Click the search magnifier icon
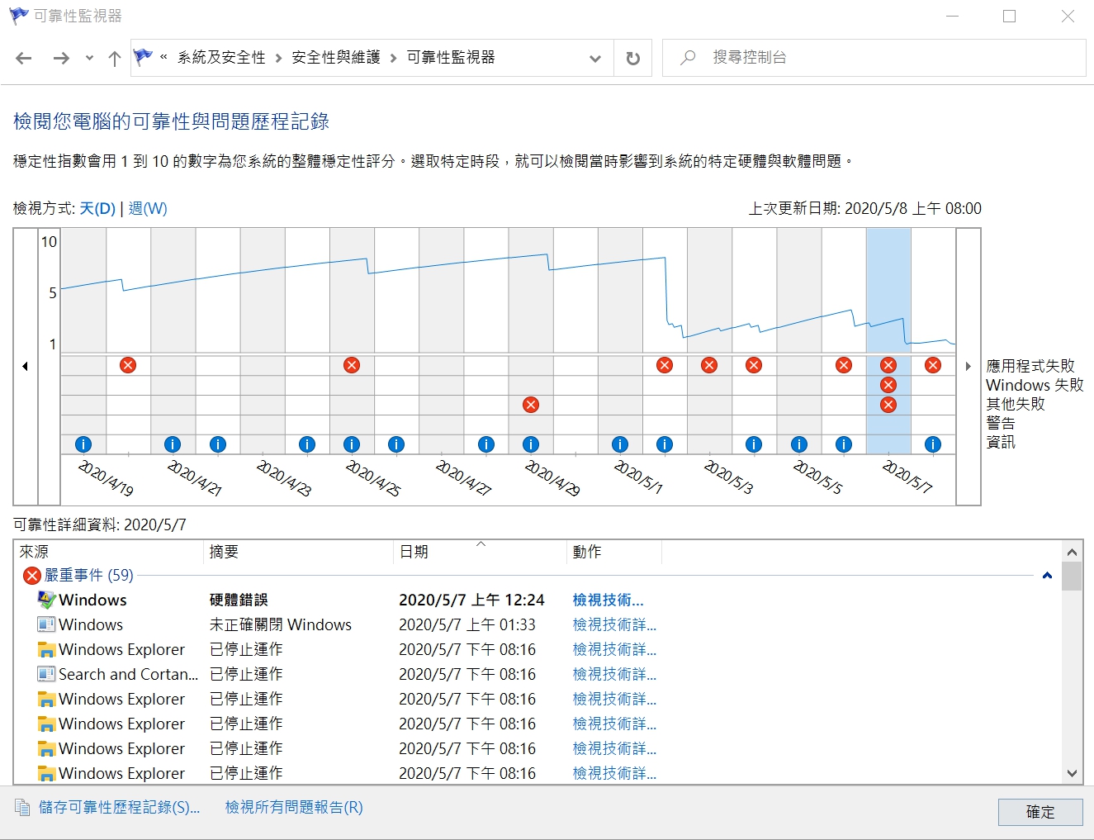The width and height of the screenshot is (1094, 840). pyautogui.click(x=688, y=58)
